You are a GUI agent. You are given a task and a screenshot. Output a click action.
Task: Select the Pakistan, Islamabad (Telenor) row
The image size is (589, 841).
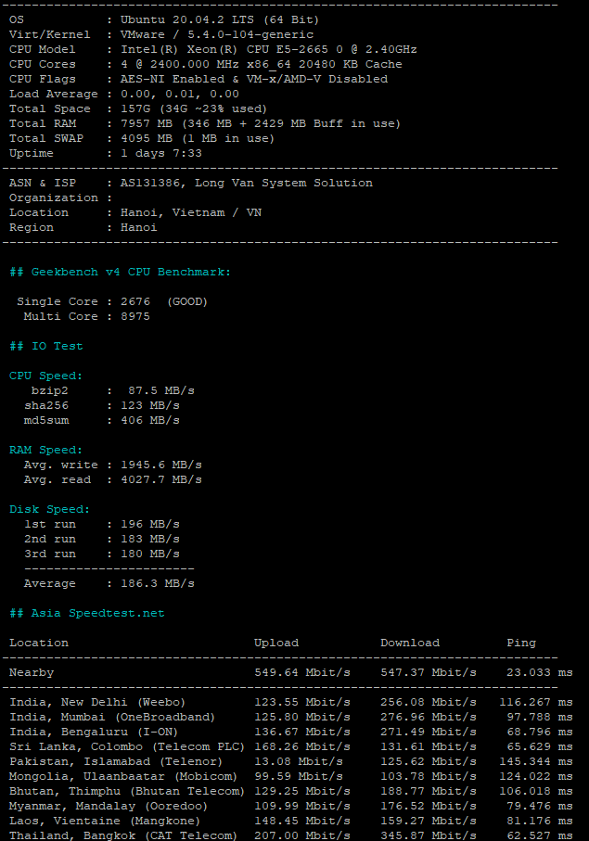[x=290, y=761]
